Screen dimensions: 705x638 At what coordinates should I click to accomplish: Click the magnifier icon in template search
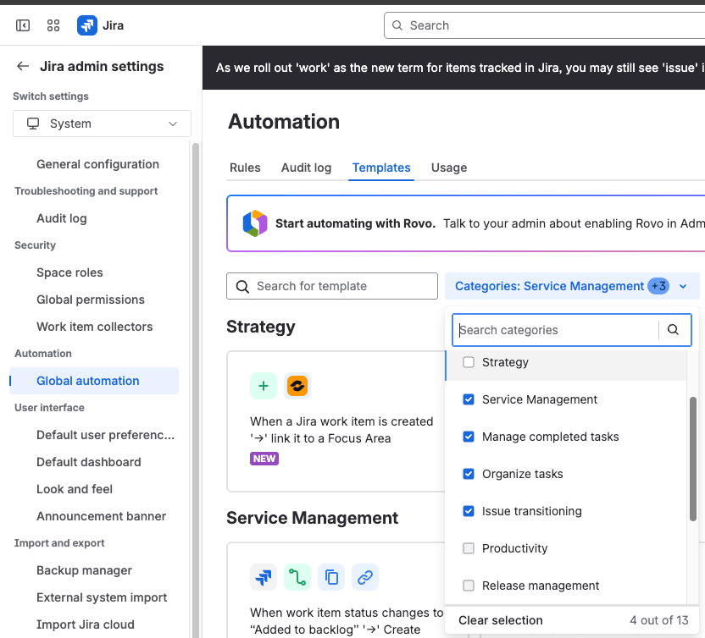click(x=242, y=287)
